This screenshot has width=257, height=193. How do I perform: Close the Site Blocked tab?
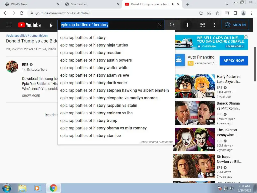click(x=118, y=5)
